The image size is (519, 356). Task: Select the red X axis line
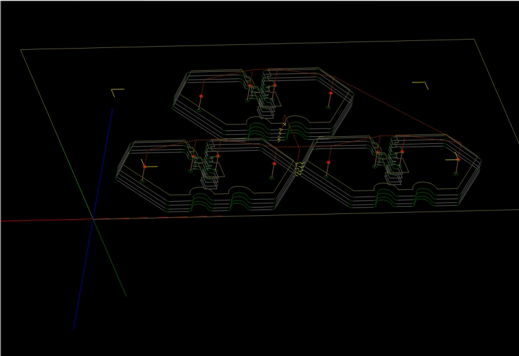46,220
